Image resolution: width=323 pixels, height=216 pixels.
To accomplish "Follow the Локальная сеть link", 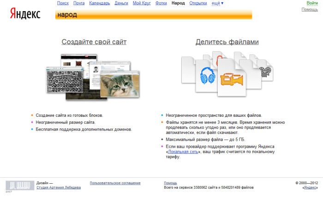I will [x=183, y=152].
